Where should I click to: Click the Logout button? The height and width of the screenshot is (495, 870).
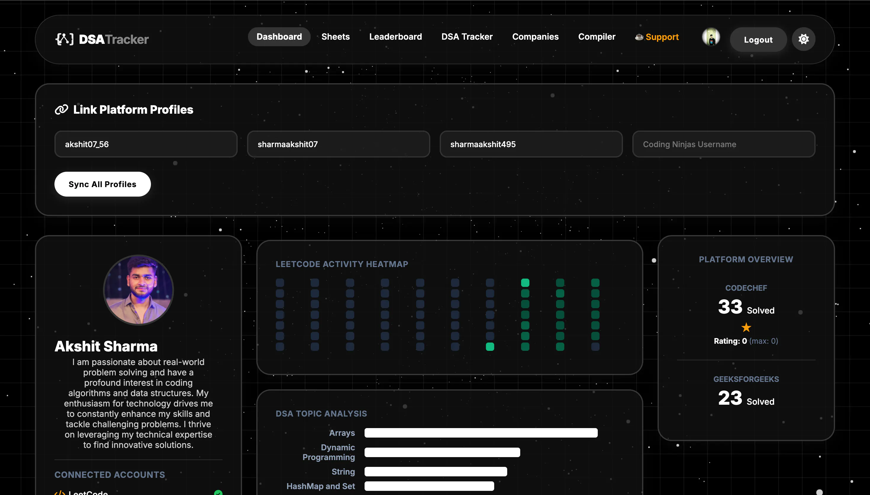point(758,39)
